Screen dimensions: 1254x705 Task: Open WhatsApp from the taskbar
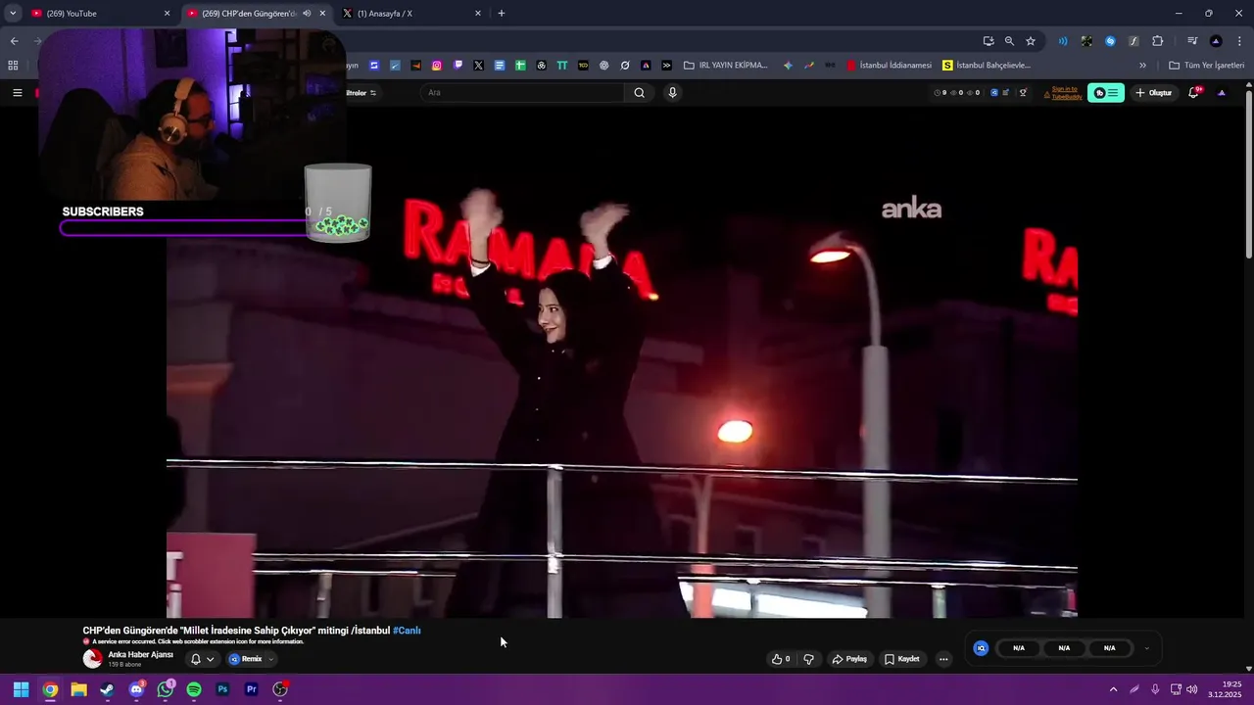(165, 689)
